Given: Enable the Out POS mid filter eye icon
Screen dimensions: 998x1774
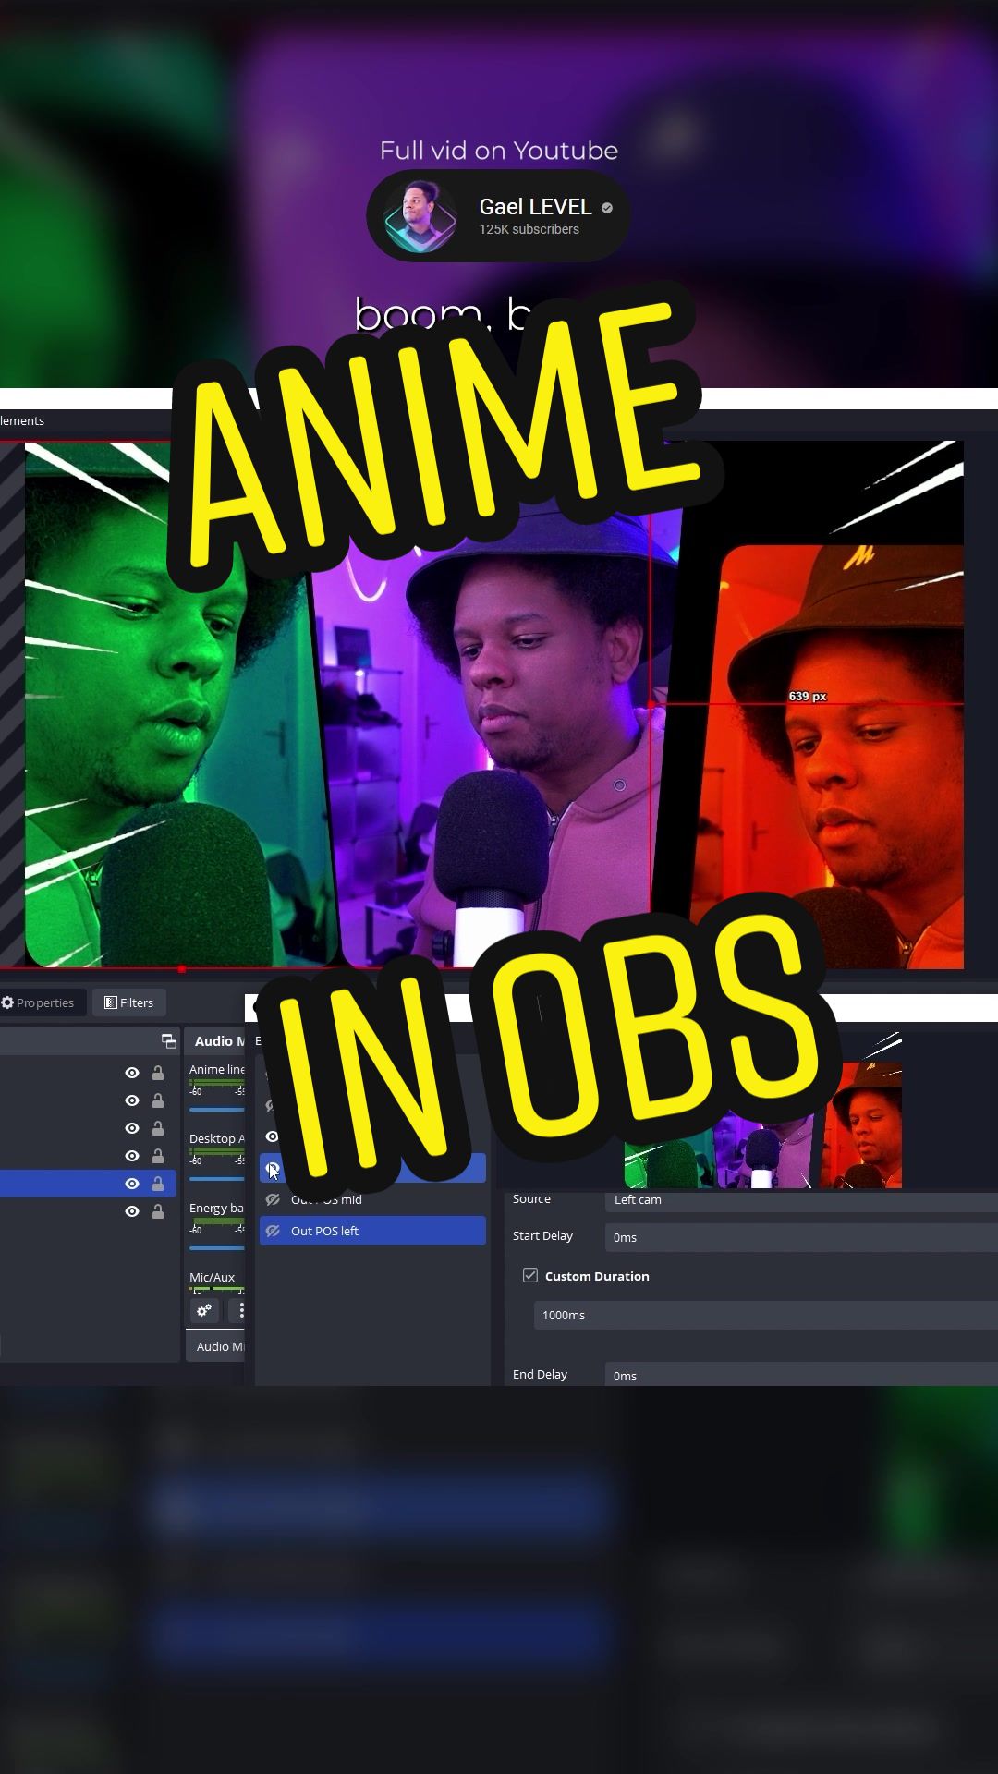Looking at the screenshot, I should tap(273, 1199).
